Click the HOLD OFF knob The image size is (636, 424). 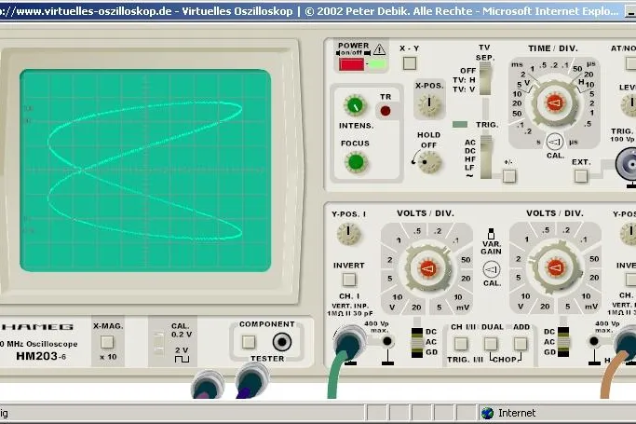coord(429,162)
